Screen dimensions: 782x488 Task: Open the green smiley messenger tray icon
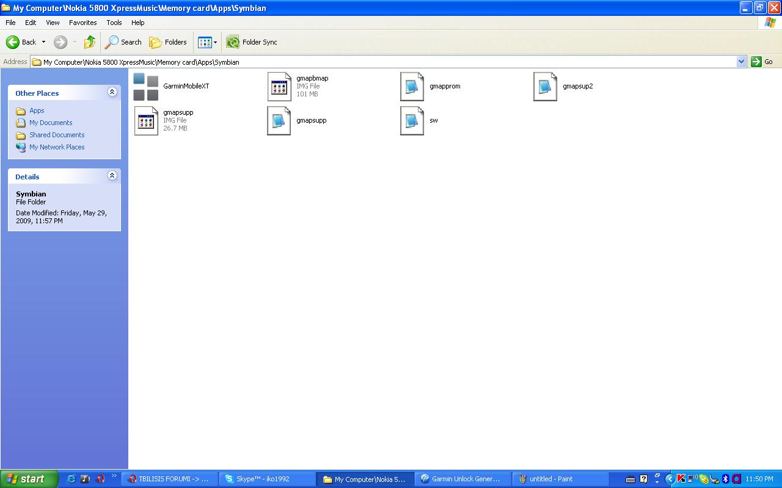703,479
